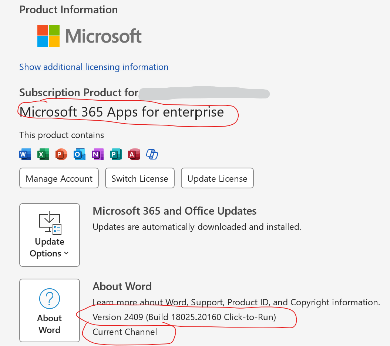
Task: Open the About Word button
Action: 50,310
